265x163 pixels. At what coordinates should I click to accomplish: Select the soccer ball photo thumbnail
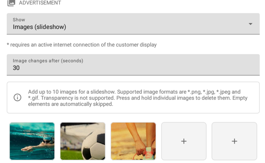click(x=83, y=141)
